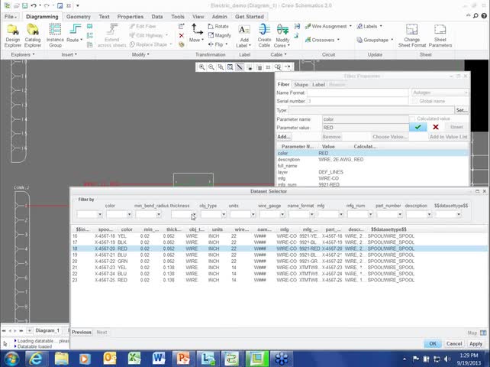Image resolution: width=490 pixels, height=367 pixels.
Task: Open the thickness filter dropdown
Action: tap(194, 215)
